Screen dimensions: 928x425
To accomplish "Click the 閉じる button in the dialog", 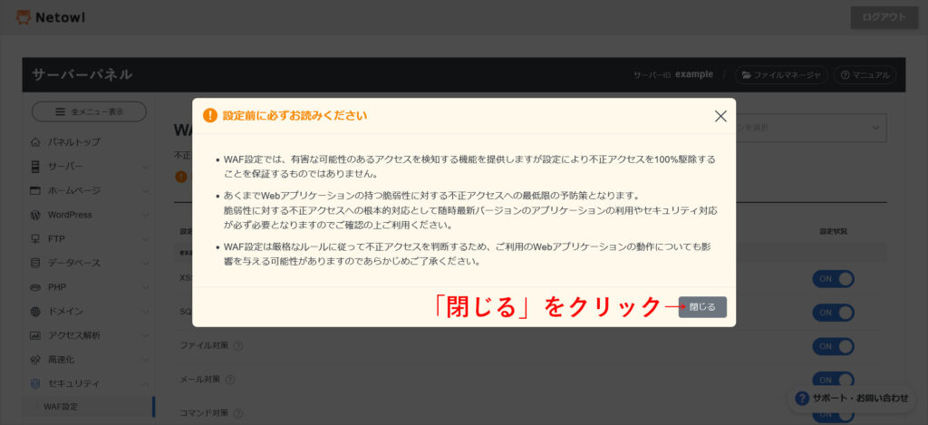I will pyautogui.click(x=702, y=307).
